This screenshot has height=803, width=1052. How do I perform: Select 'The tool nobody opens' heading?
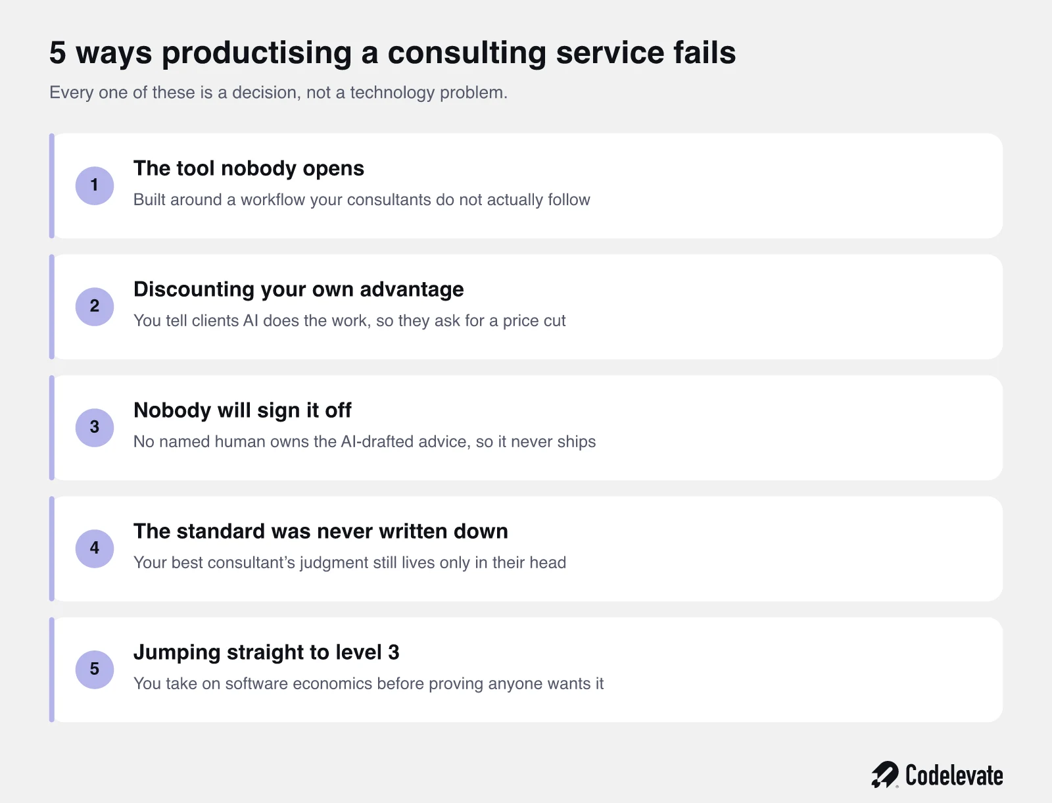[x=249, y=168]
